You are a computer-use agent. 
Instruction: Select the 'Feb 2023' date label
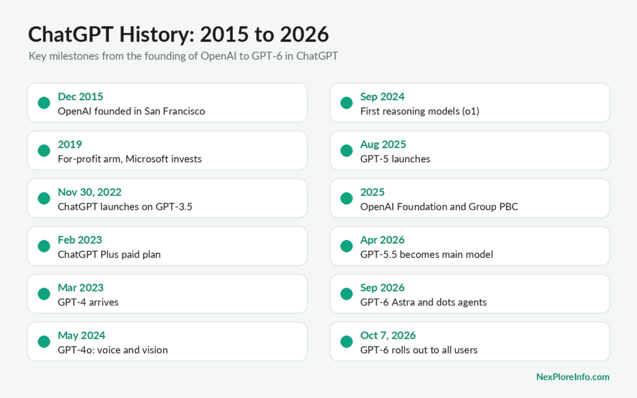[80, 240]
